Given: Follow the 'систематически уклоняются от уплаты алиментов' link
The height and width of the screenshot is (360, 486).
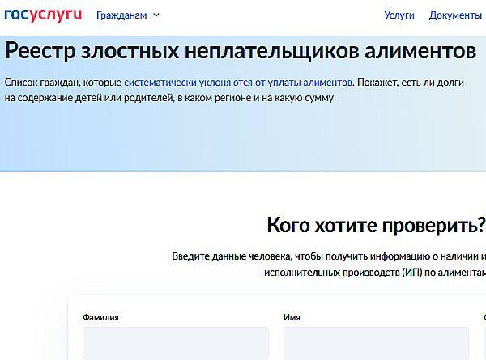Looking at the screenshot, I should click(238, 83).
